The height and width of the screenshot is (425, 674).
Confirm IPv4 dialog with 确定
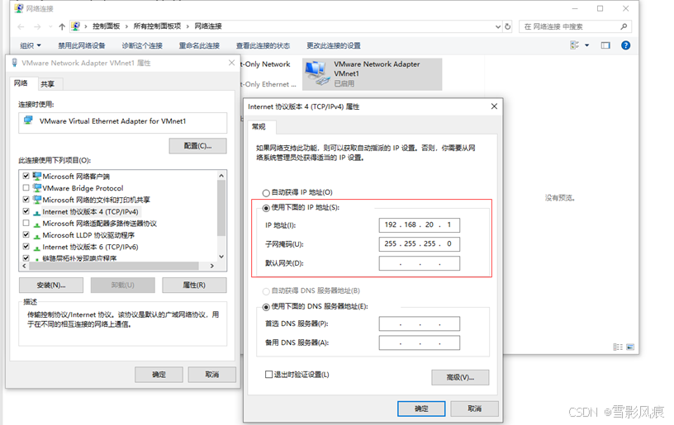point(421,408)
